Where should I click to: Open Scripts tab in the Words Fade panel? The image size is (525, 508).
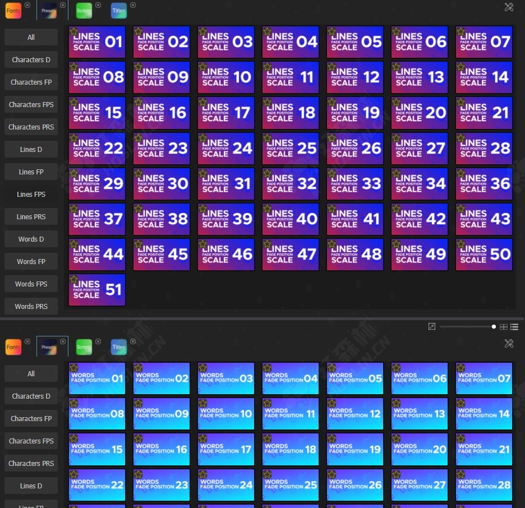click(84, 347)
